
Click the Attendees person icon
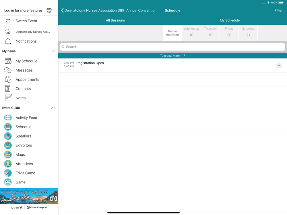[8, 164]
